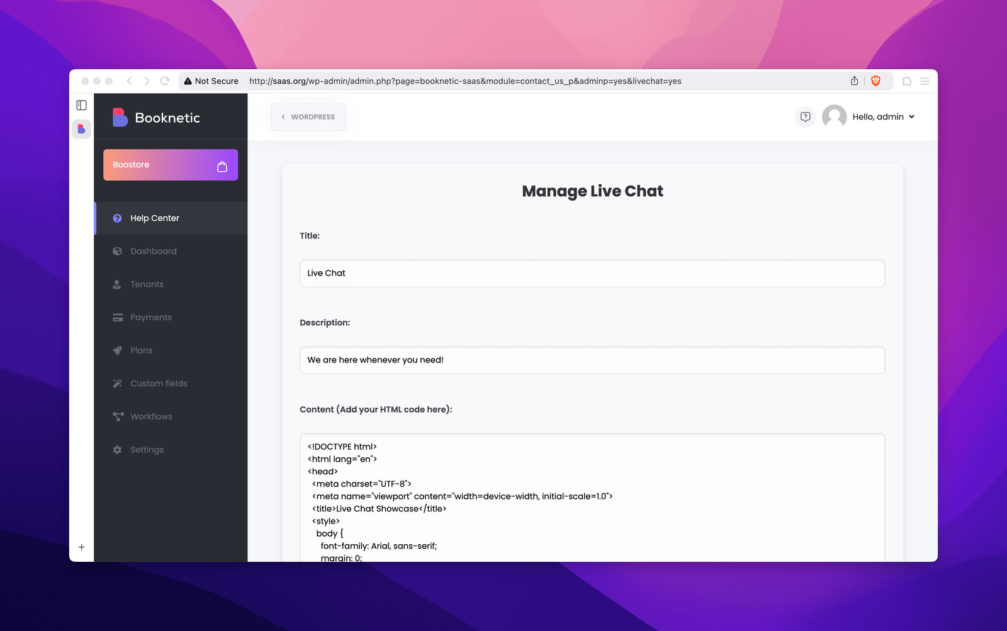This screenshot has height=631, width=1007.
Task: Open Dashboard menu item
Action: pyautogui.click(x=171, y=251)
